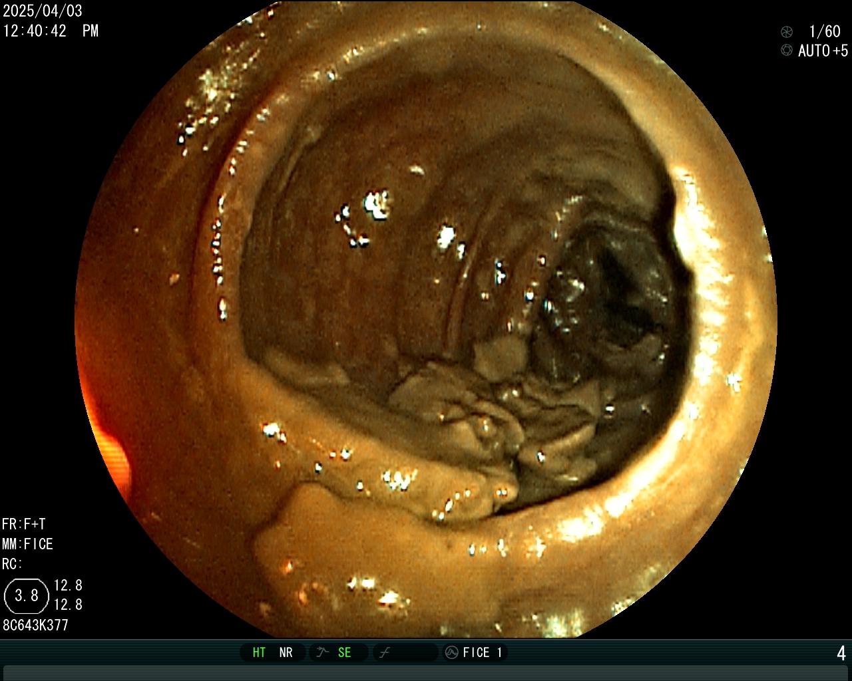
Task: Click the circled 3.8 scope channel value
Action: tap(27, 595)
